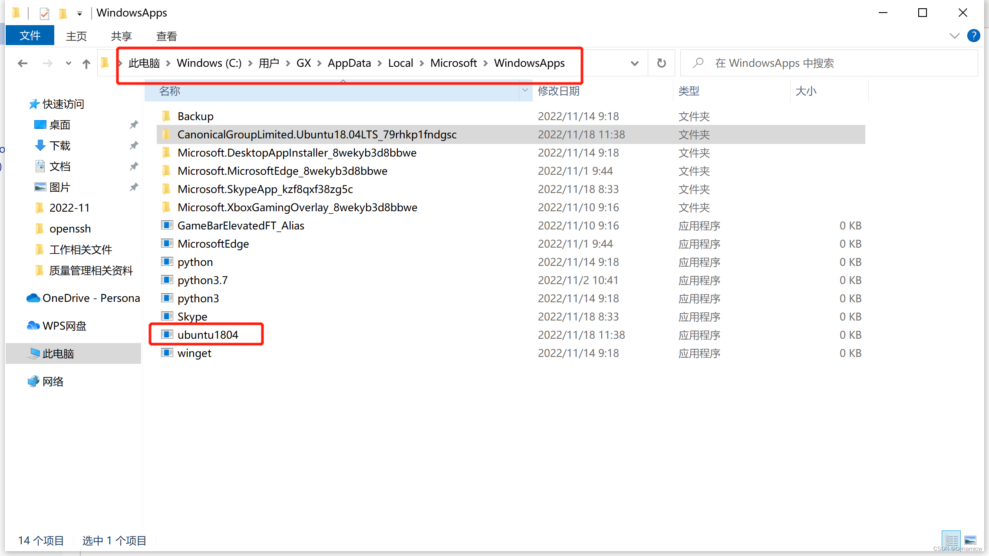The image size is (989, 556).
Task: Switch to details view layout icon
Action: (952, 540)
